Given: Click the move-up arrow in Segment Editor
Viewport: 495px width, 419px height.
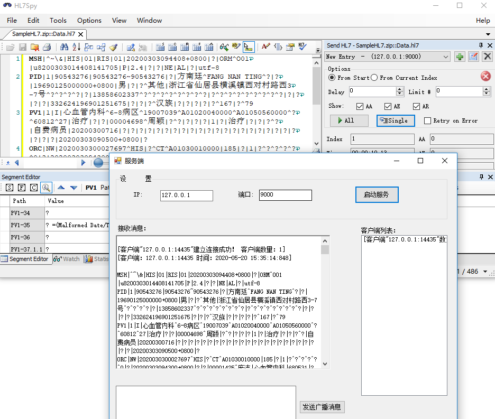Looking at the screenshot, I should pos(60,188).
